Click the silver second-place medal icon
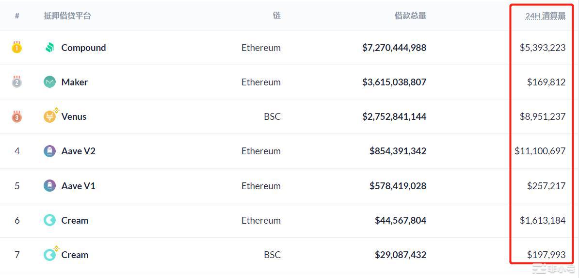 16,82
